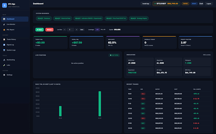
Task: Click the Profit Factor 2.97 value
Action: 184,43
